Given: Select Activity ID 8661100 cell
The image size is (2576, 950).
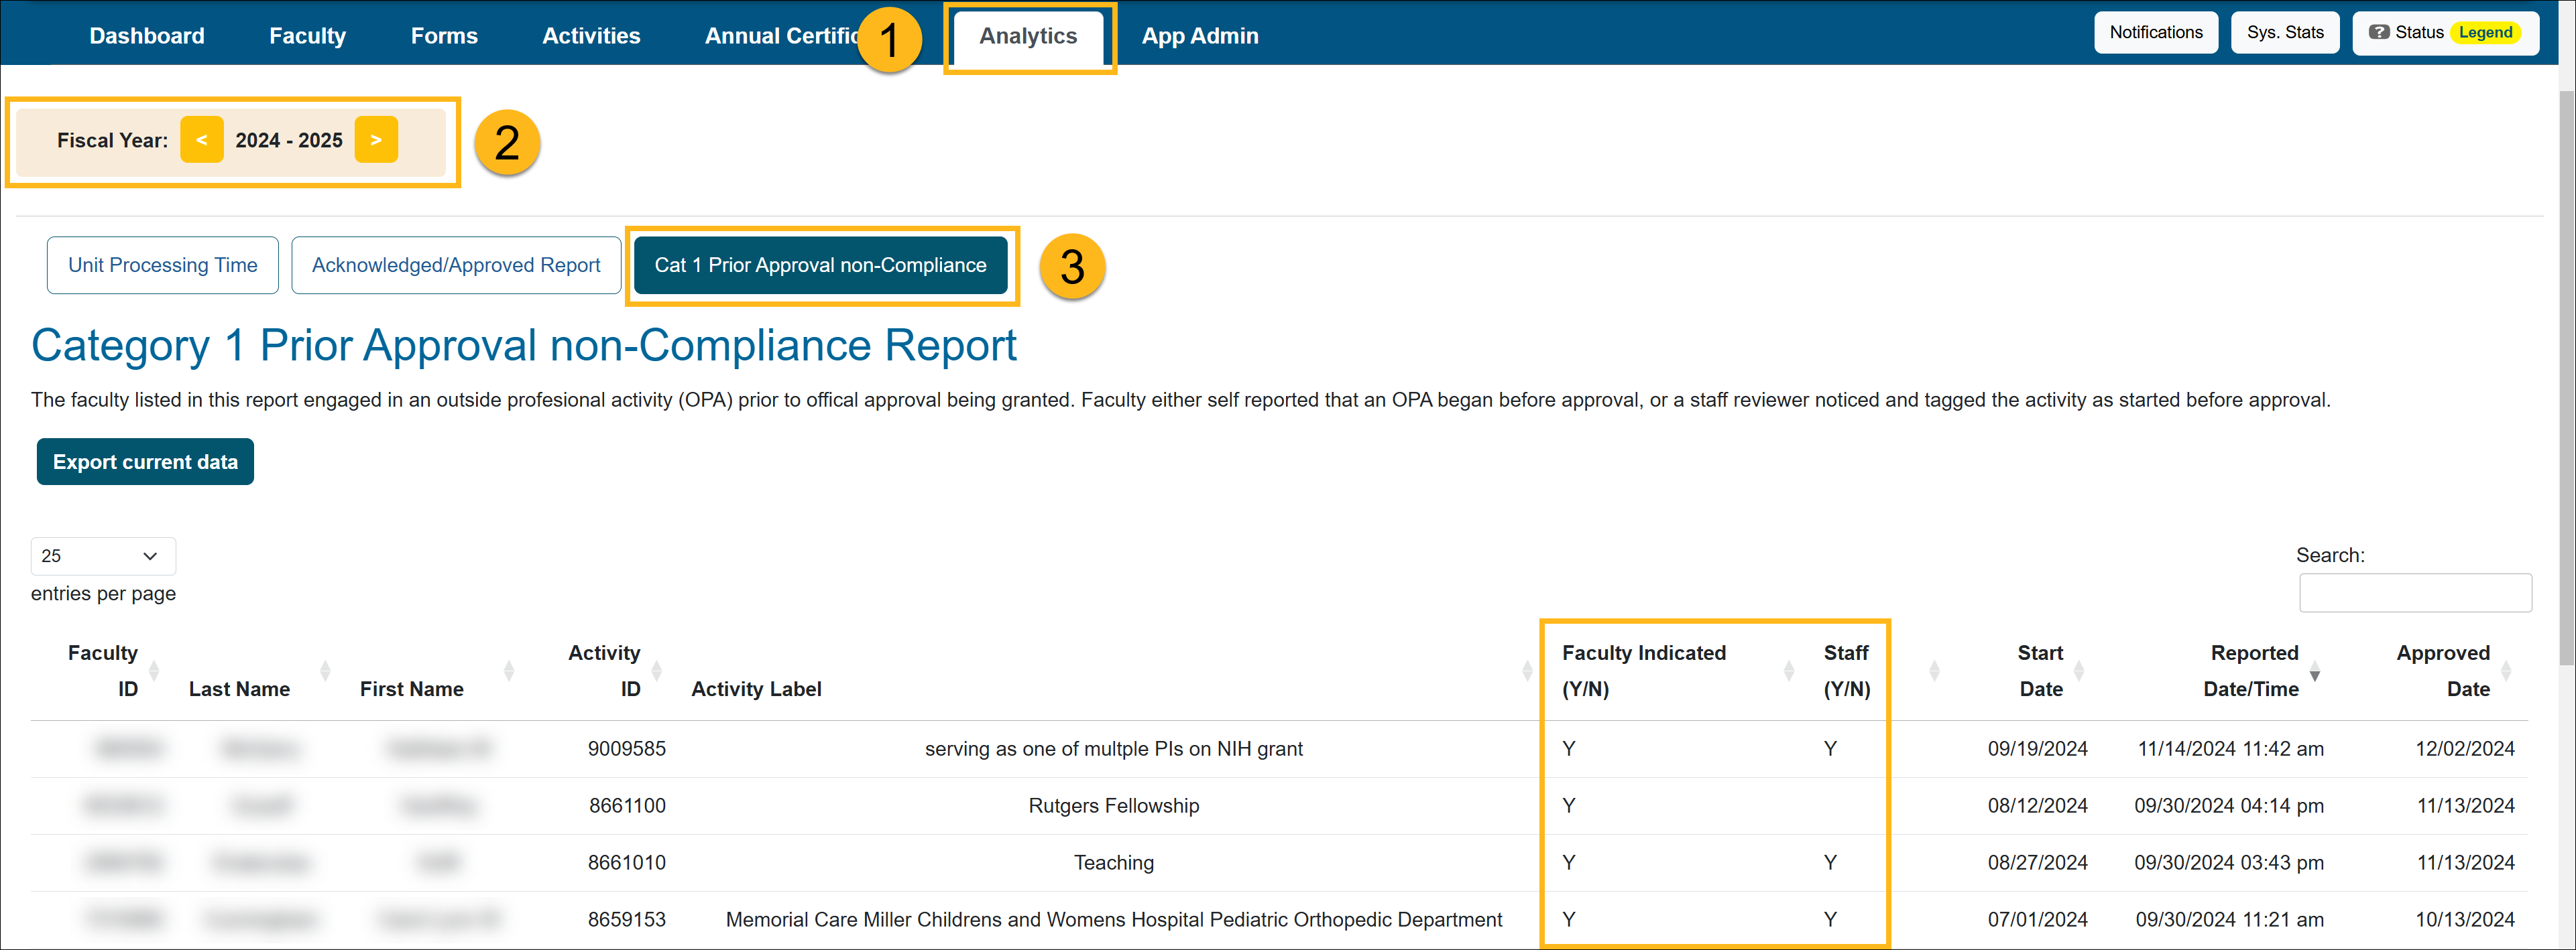Looking at the screenshot, I should pos(627,805).
